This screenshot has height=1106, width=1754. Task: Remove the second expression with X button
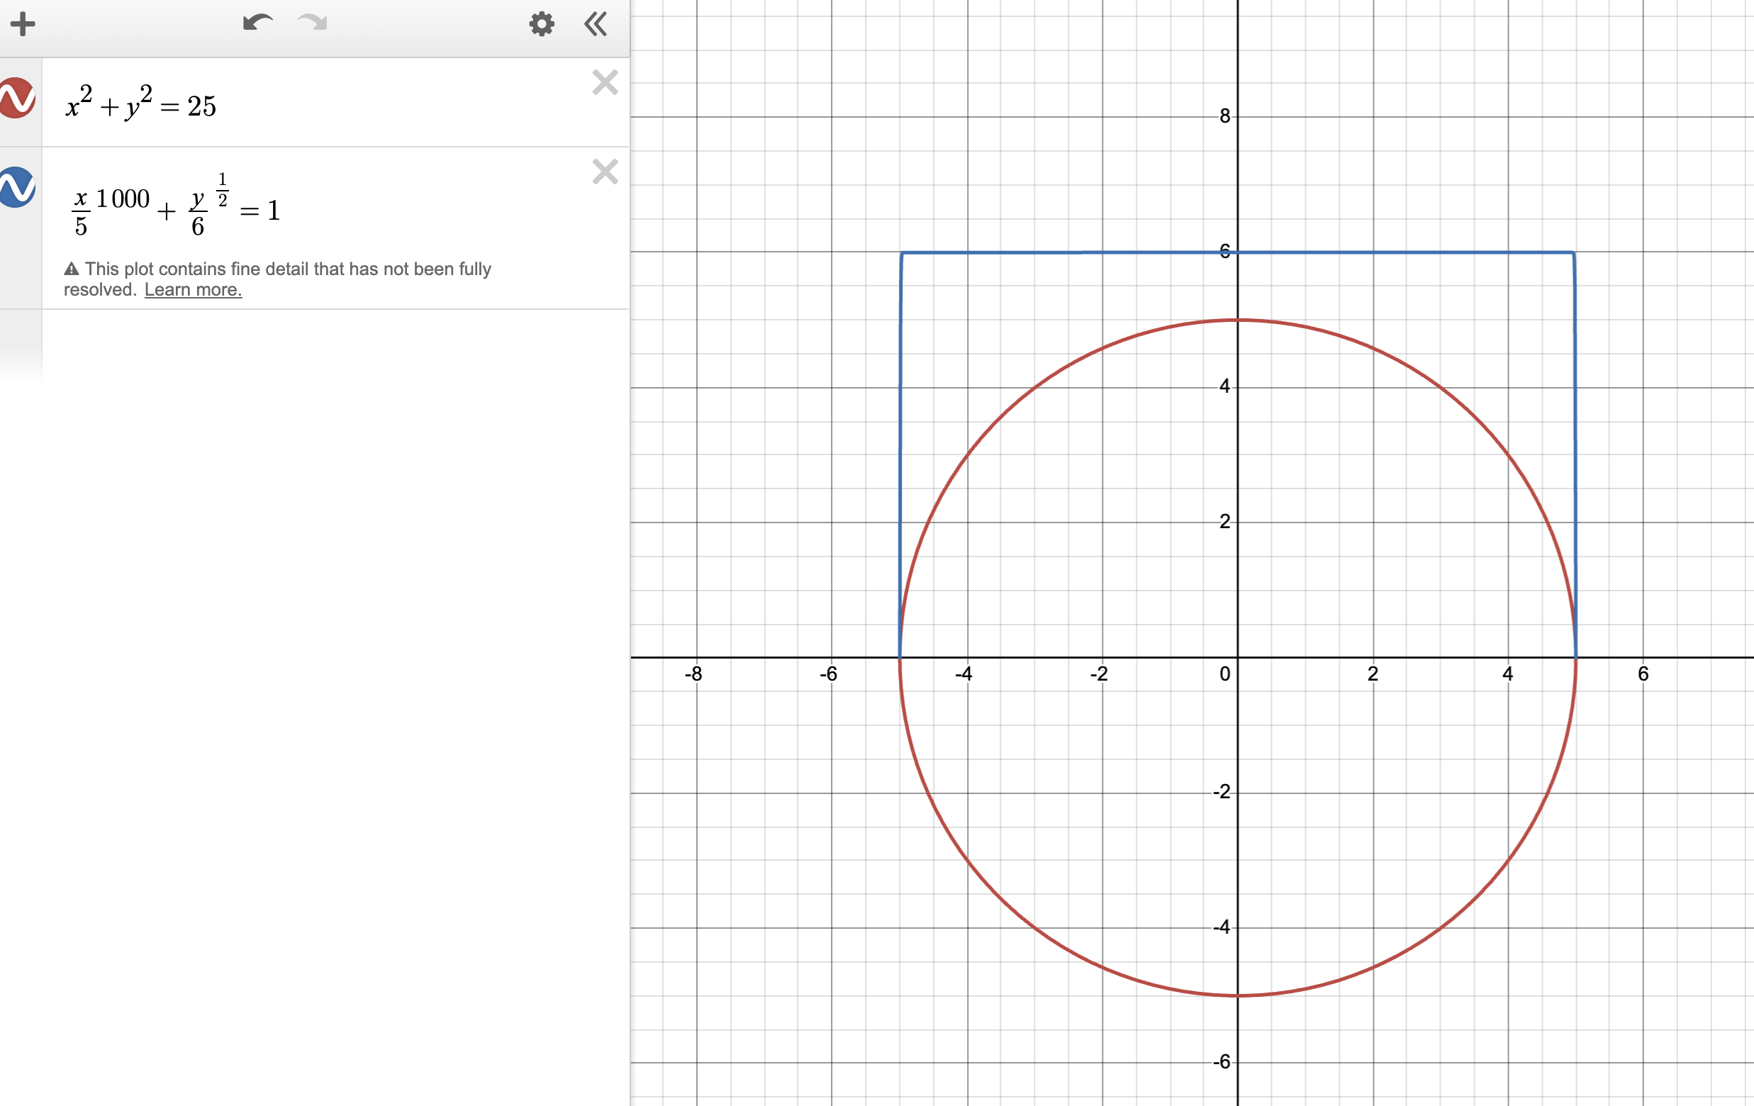pos(605,172)
